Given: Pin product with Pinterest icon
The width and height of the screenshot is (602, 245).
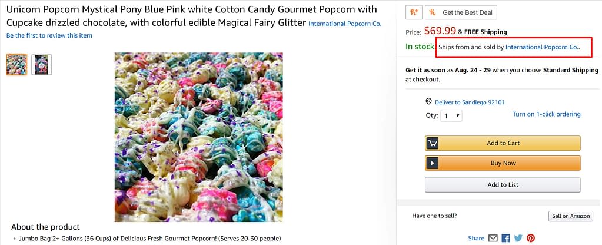Looking at the screenshot, I should coord(531,238).
